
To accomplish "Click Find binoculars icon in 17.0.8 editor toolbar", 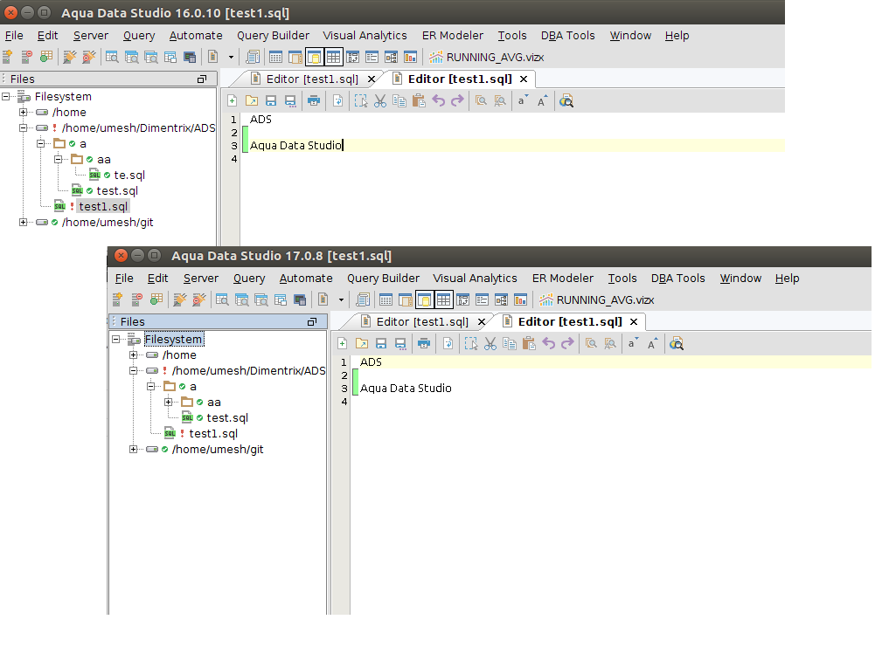I will [x=677, y=343].
